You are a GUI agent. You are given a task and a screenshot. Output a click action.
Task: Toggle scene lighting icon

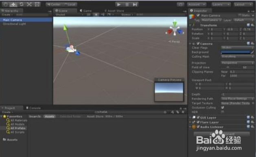pyautogui.click(x=96, y=15)
